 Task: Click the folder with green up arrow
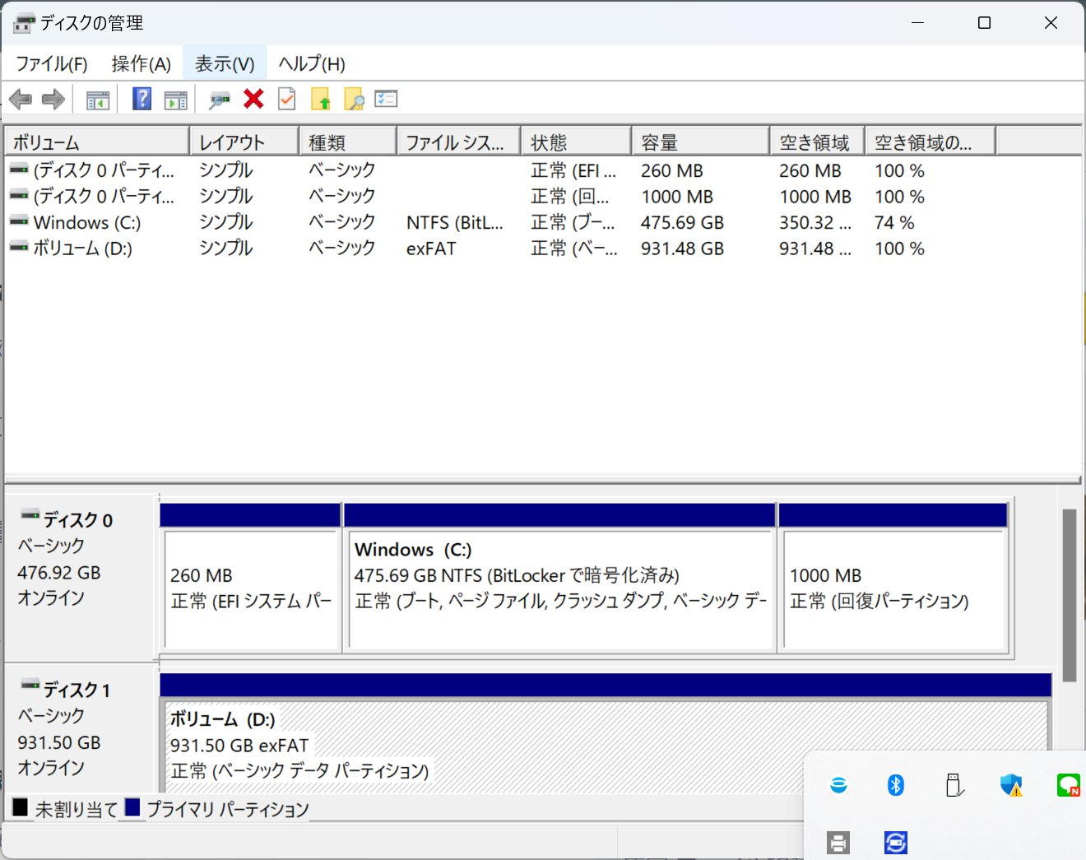[x=320, y=100]
